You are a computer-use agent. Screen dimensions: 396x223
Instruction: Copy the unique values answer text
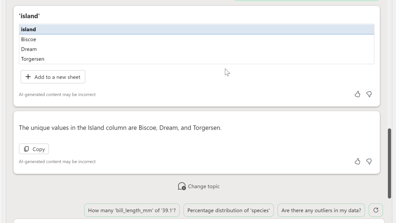coord(34,149)
